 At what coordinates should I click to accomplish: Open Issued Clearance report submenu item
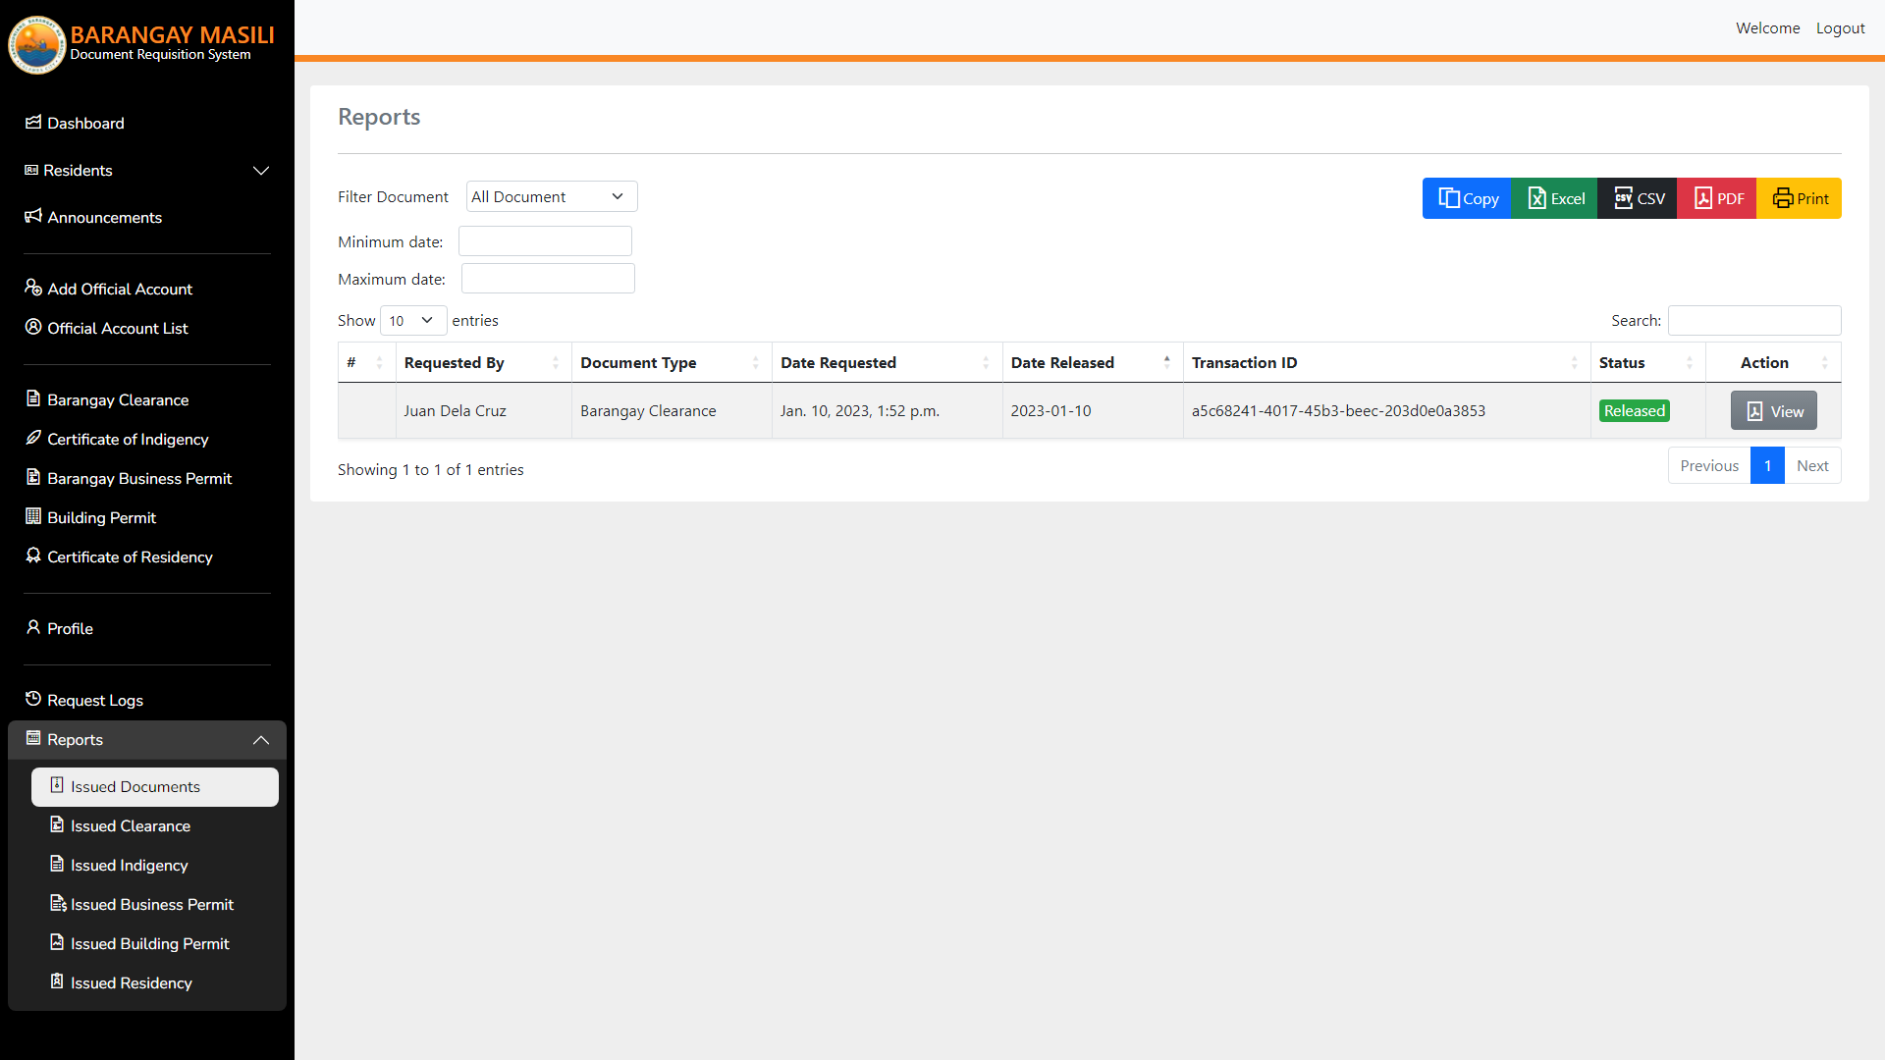pyautogui.click(x=131, y=826)
